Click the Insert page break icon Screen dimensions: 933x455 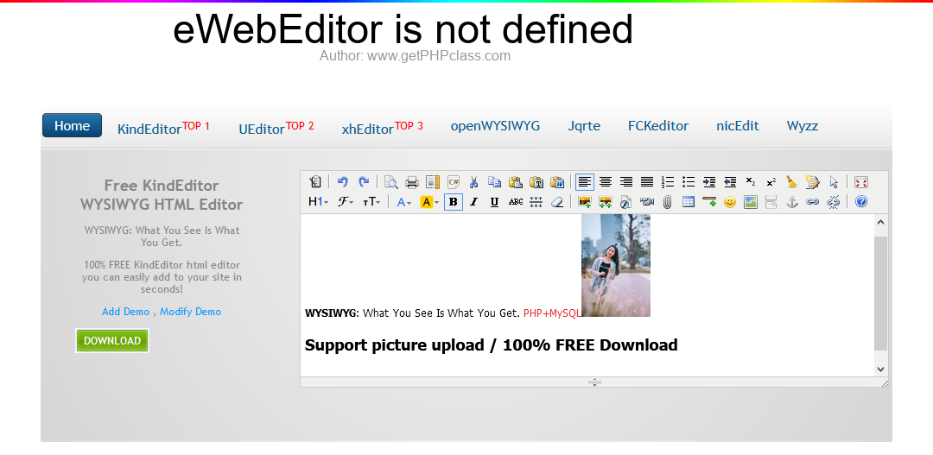[x=771, y=202]
